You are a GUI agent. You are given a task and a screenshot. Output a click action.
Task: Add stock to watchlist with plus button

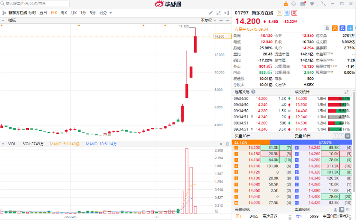point(350,28)
